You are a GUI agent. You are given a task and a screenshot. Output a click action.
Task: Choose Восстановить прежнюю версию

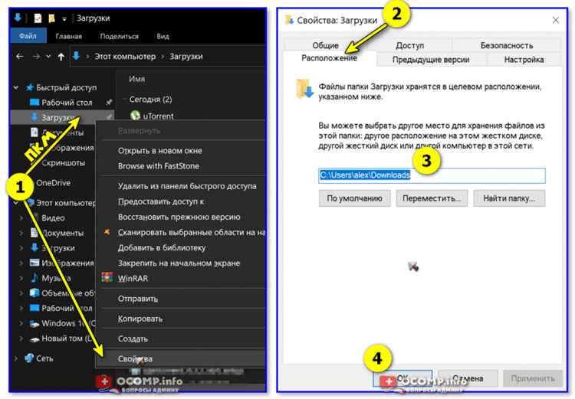click(x=179, y=217)
